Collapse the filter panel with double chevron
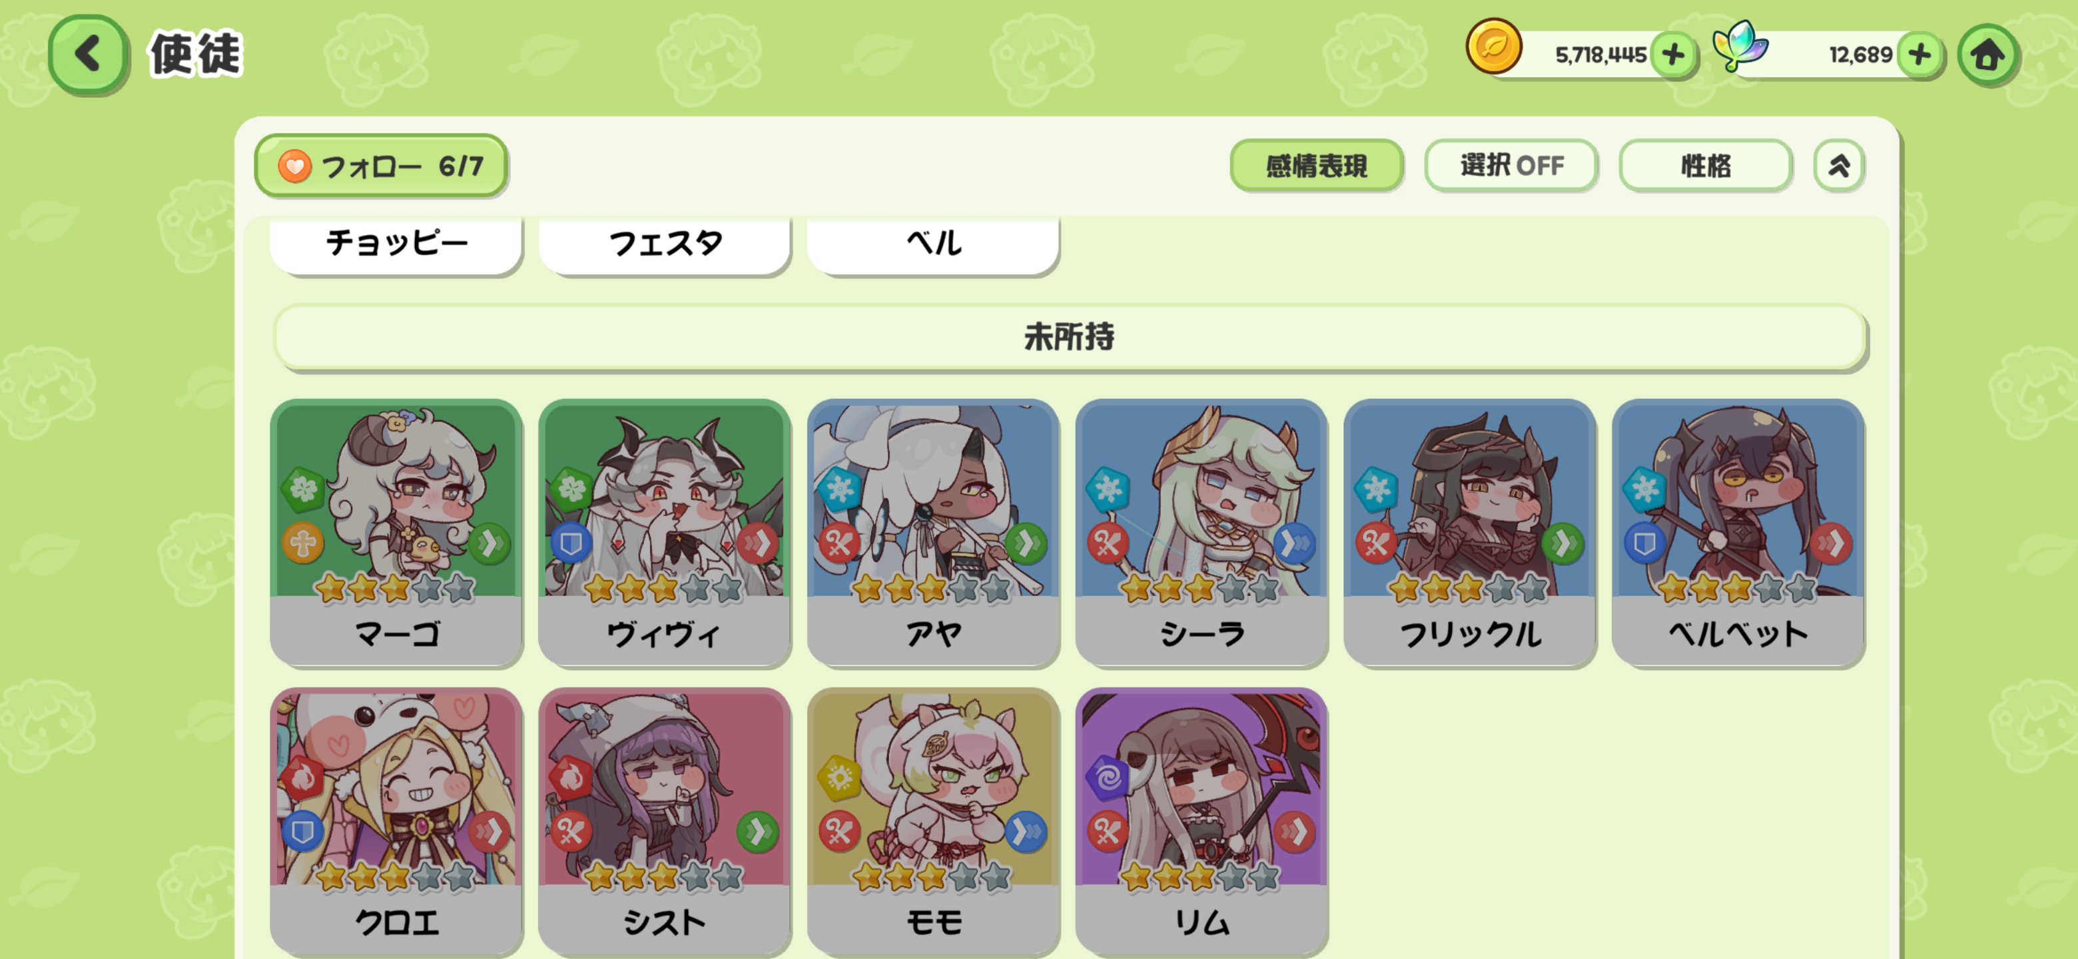 click(x=1838, y=166)
